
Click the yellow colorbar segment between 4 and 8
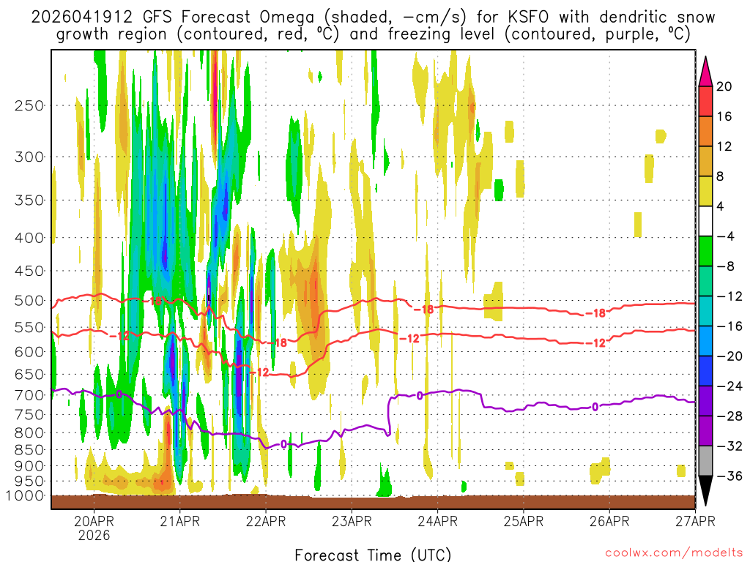click(705, 191)
